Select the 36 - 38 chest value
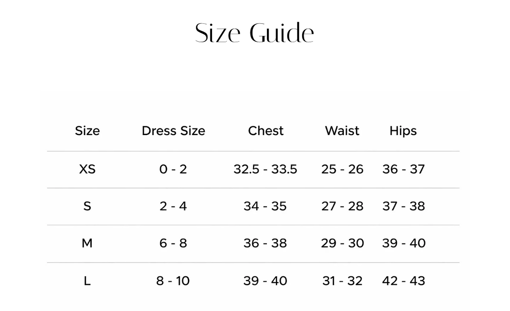 (x=265, y=243)
